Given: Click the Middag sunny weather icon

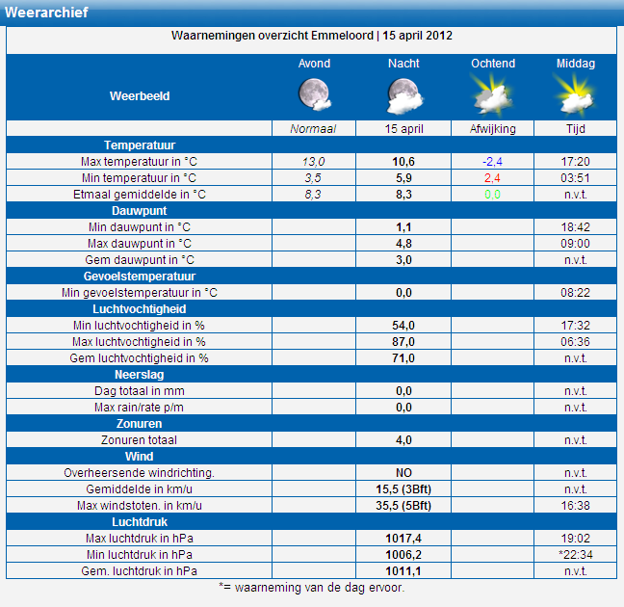Looking at the screenshot, I should [575, 95].
